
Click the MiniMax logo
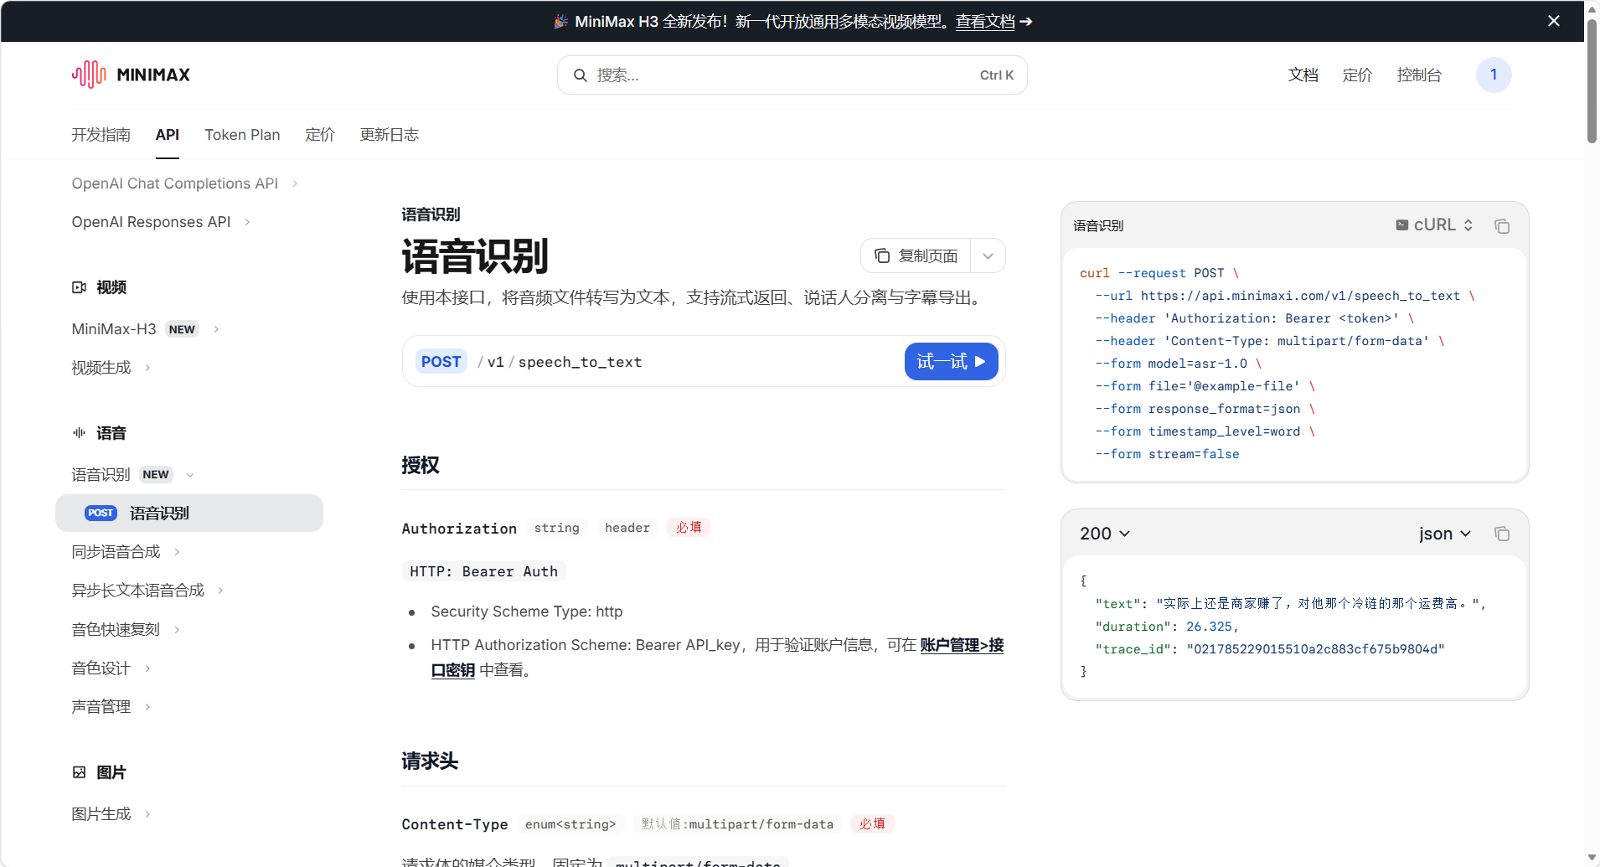click(131, 75)
